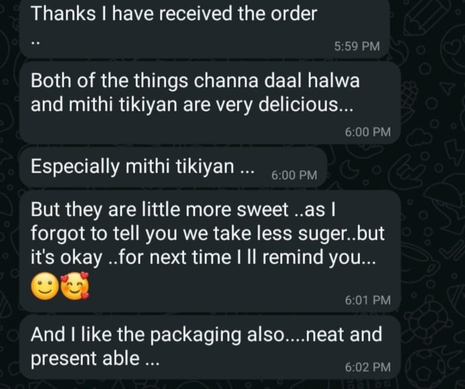Tap the 'Thanks I have received the order' message
The height and width of the screenshot is (389, 465).
[204, 29]
